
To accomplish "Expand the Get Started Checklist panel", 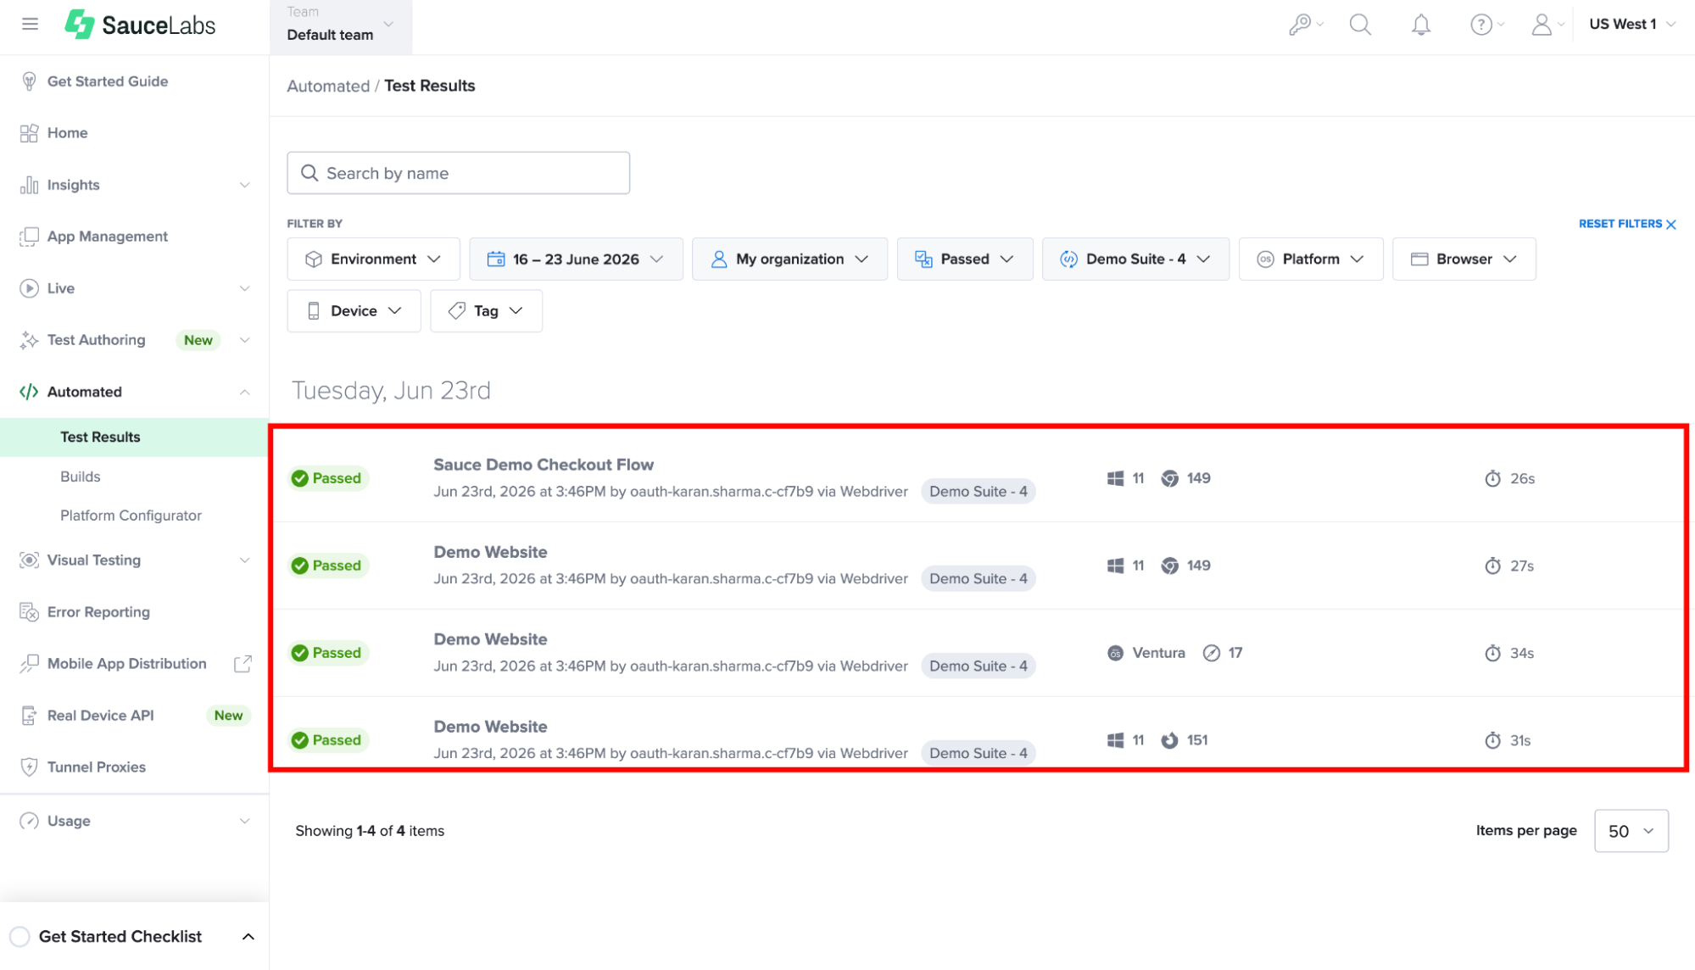I will pyautogui.click(x=248, y=937).
